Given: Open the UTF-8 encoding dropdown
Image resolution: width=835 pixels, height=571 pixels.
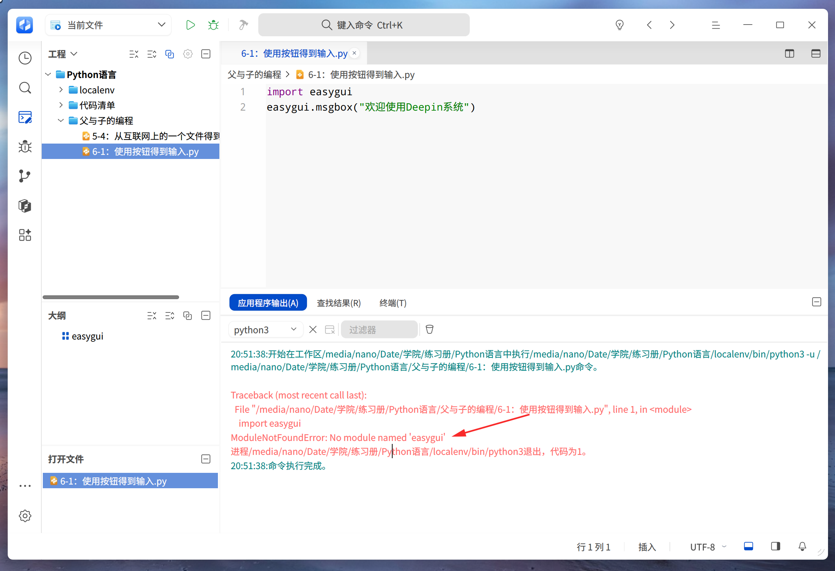Looking at the screenshot, I should [x=708, y=547].
